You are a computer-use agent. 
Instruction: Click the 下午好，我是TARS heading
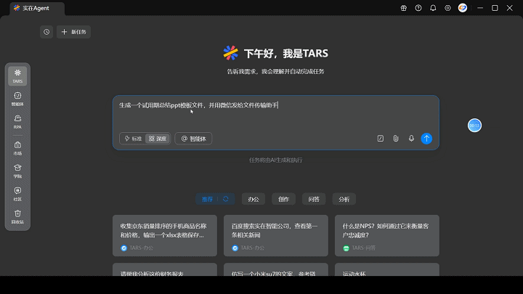click(x=286, y=53)
